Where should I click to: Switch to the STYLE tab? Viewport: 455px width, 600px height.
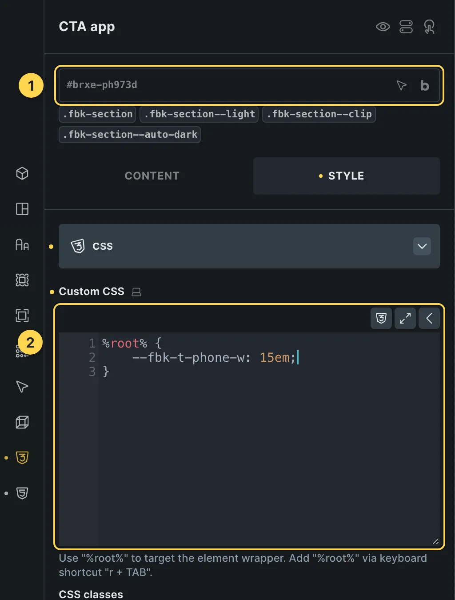[347, 176]
